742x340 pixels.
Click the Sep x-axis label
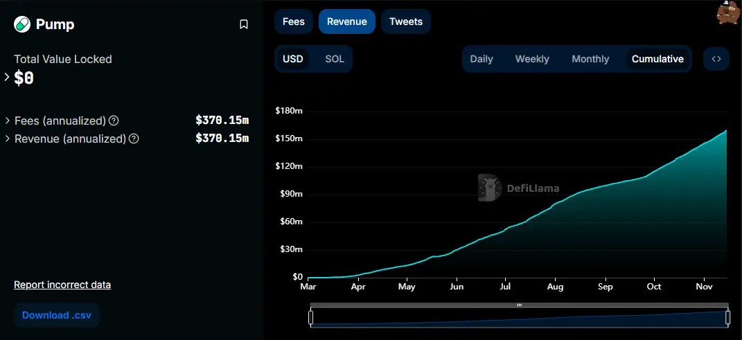coord(606,287)
